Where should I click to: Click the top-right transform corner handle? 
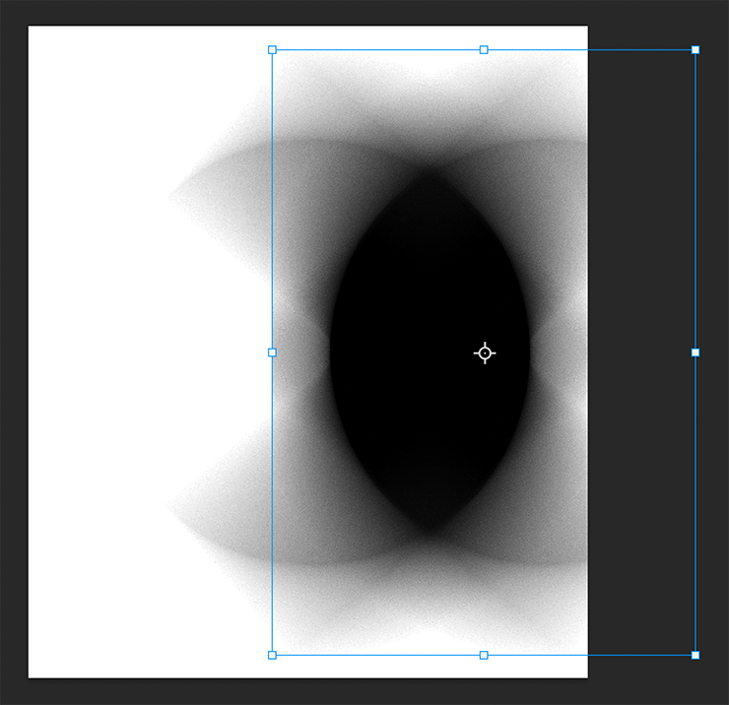click(x=696, y=49)
